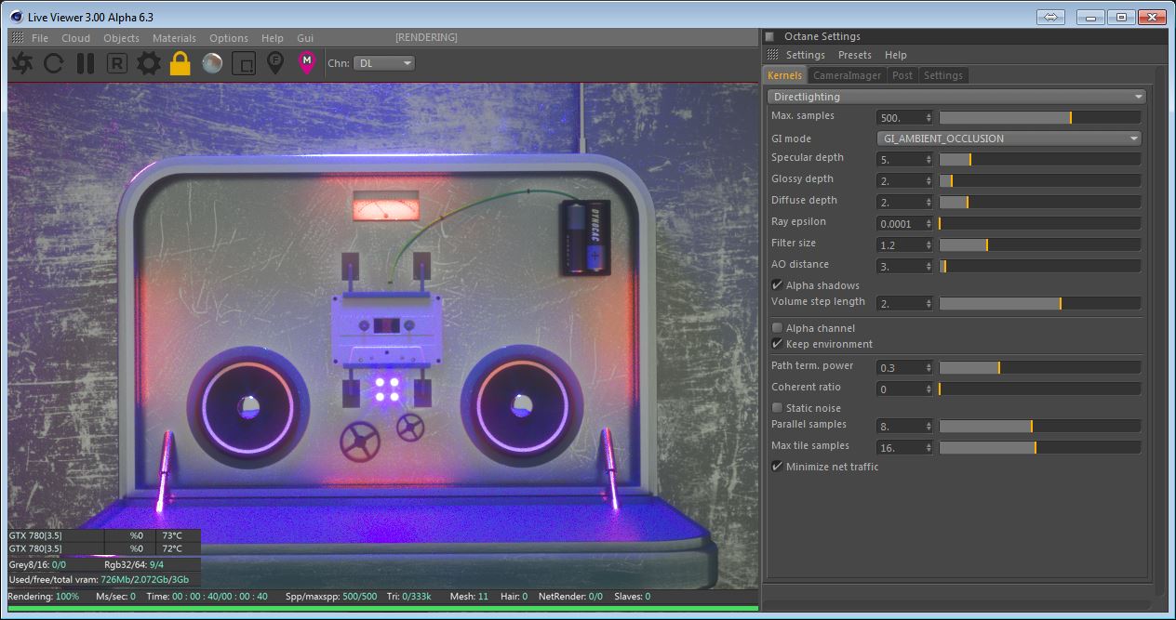
Task: Open the Live Viewer Help menu
Action: pyautogui.click(x=273, y=38)
